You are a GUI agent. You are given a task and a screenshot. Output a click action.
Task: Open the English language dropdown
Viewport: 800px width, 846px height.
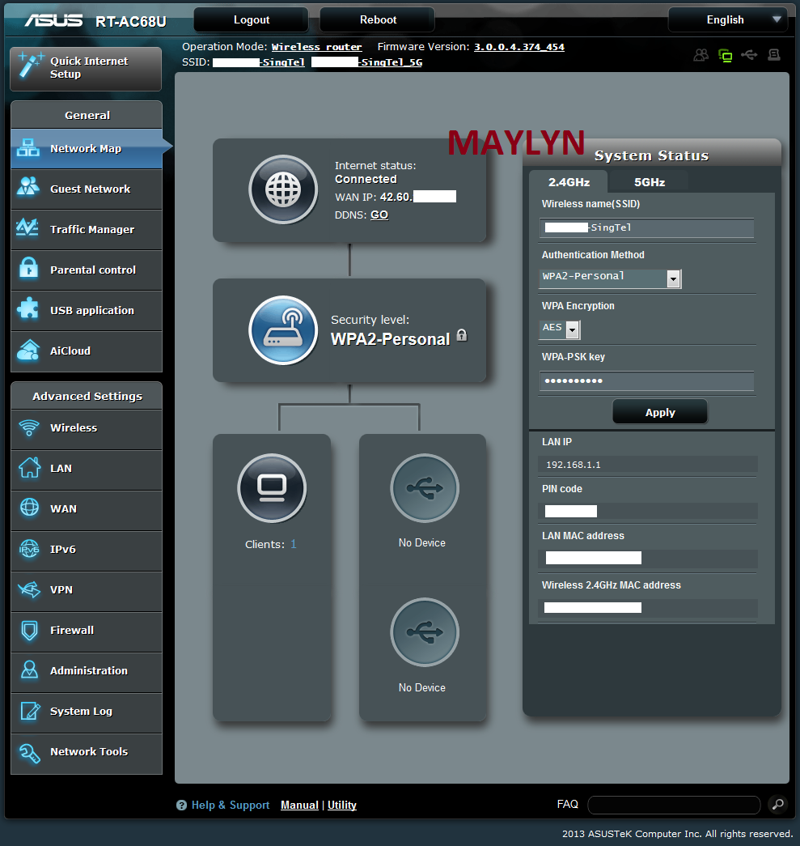click(x=726, y=19)
